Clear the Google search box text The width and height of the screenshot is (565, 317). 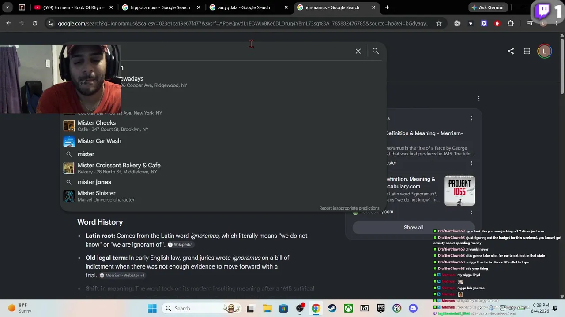358,51
